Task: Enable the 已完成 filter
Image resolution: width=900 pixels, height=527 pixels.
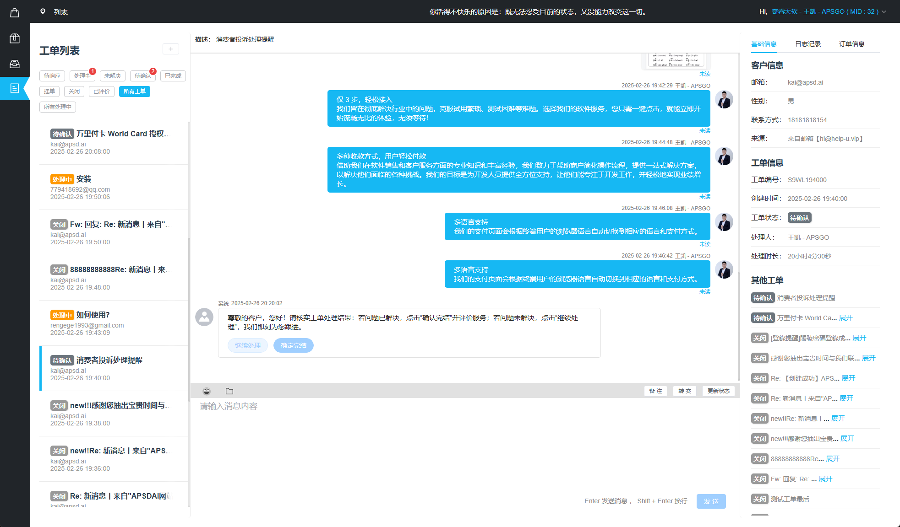Action: click(173, 75)
